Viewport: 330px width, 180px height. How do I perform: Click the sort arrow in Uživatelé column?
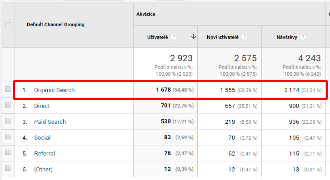click(x=194, y=37)
